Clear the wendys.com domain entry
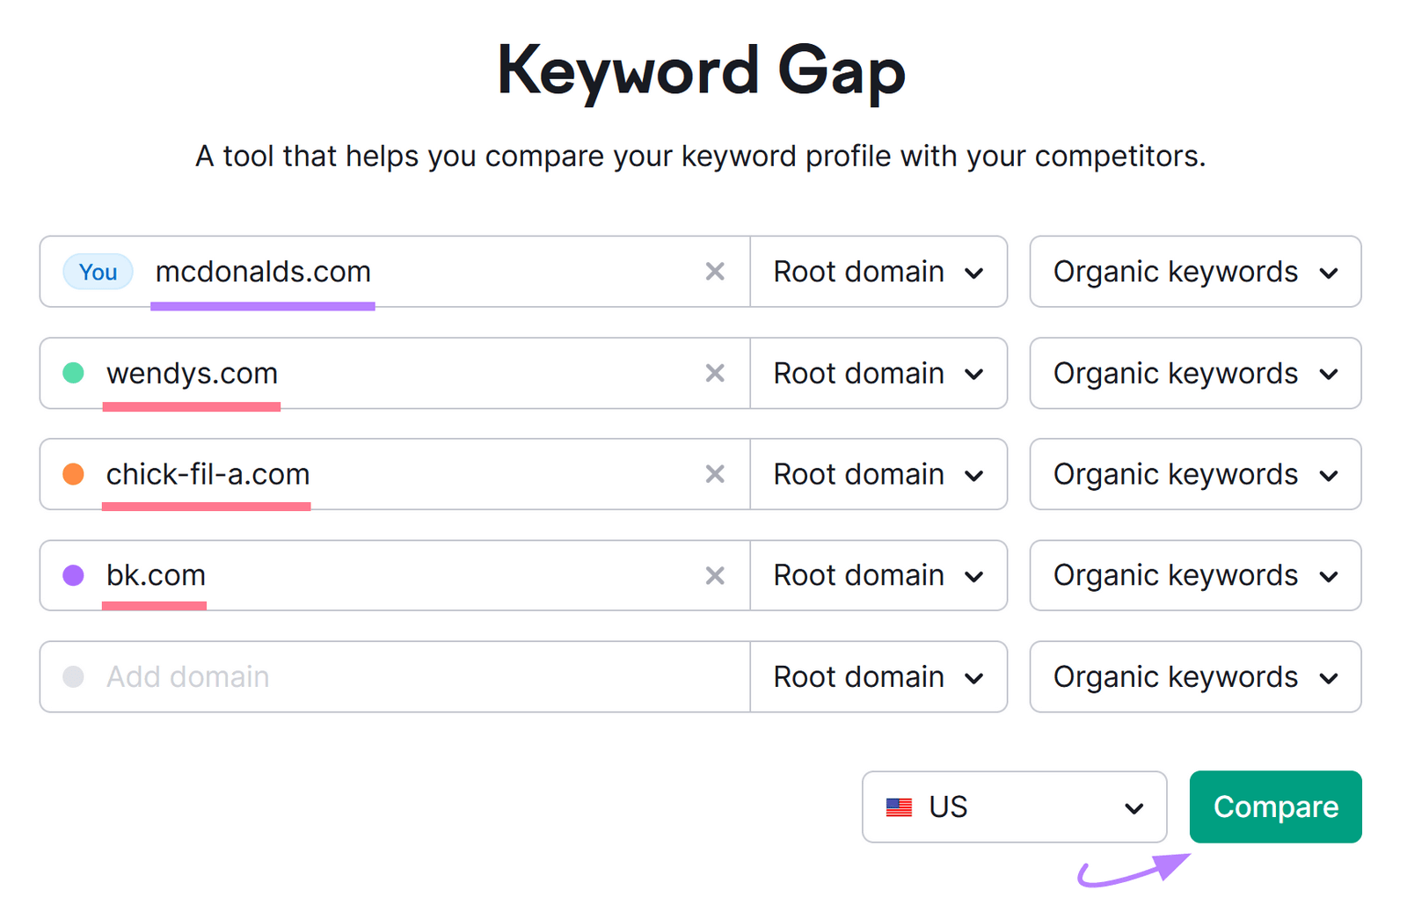The width and height of the screenshot is (1407, 905). tap(715, 373)
